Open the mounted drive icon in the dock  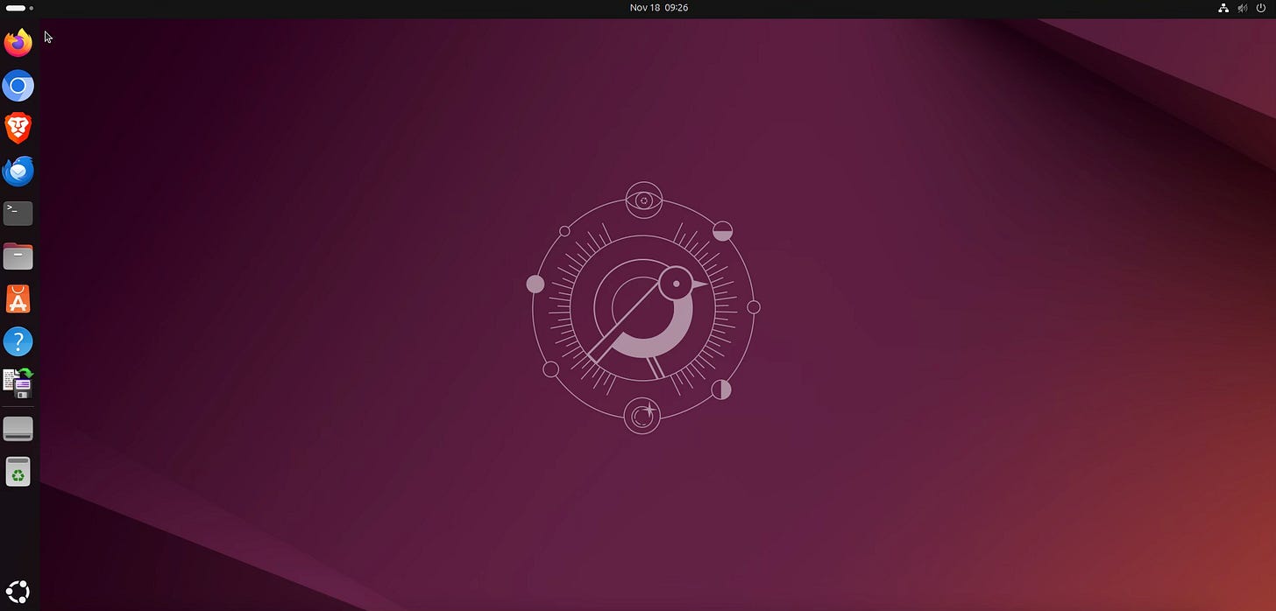[18, 429]
